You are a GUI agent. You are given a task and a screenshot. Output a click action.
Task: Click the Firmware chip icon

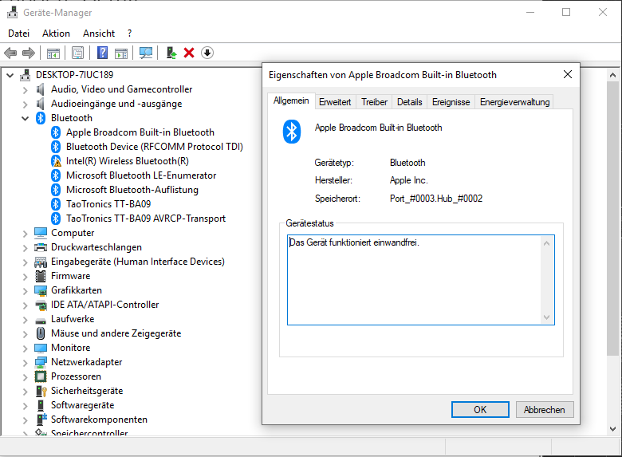click(41, 276)
